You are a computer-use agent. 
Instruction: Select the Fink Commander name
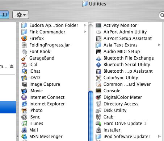click(x=47, y=32)
